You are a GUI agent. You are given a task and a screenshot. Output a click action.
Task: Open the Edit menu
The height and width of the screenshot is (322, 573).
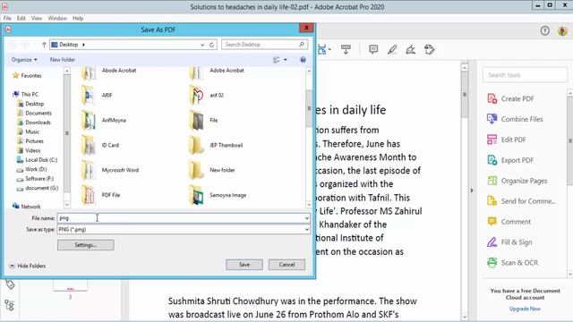pos(21,18)
